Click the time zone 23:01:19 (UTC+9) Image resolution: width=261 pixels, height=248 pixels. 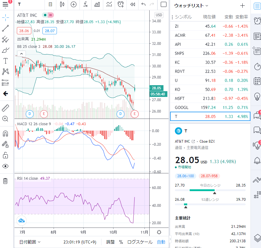tap(80, 242)
